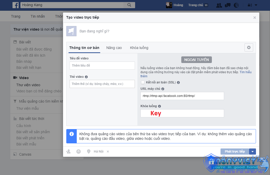Open the notifications globe icon
Image resolution: width=270 pixels, height=175 pixels.
236,5
